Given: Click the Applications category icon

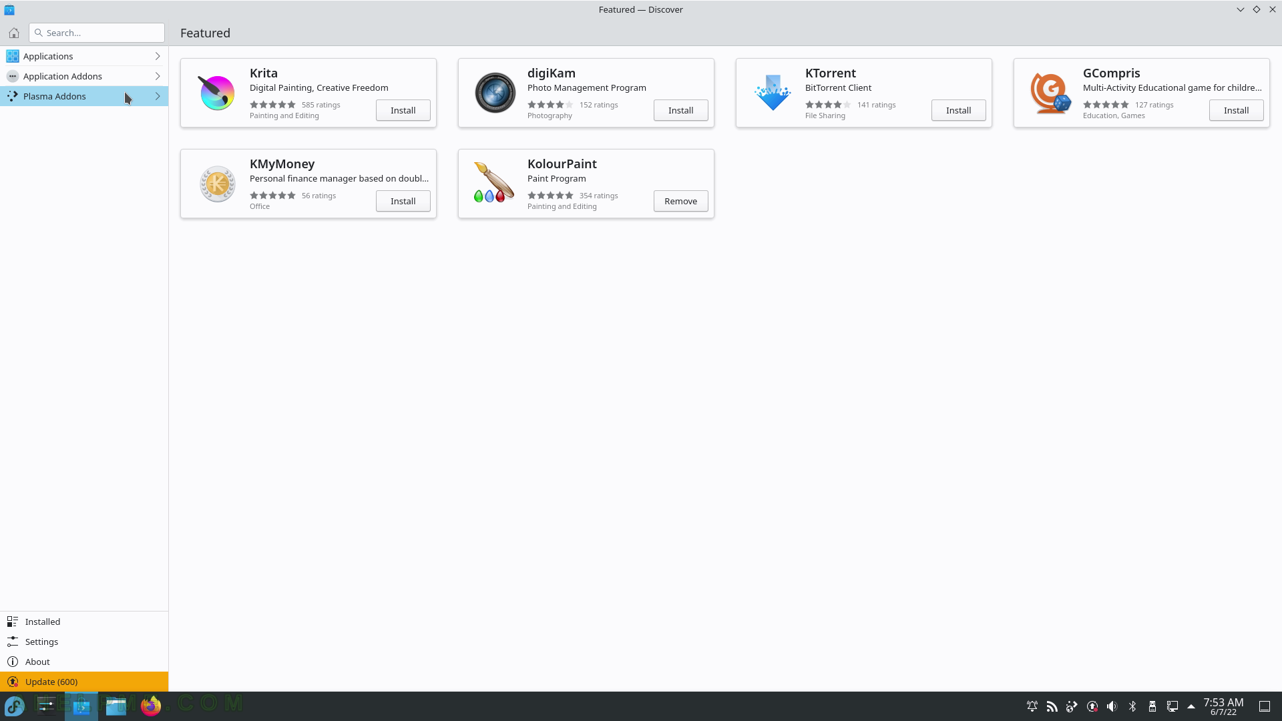Looking at the screenshot, I should tap(12, 56).
